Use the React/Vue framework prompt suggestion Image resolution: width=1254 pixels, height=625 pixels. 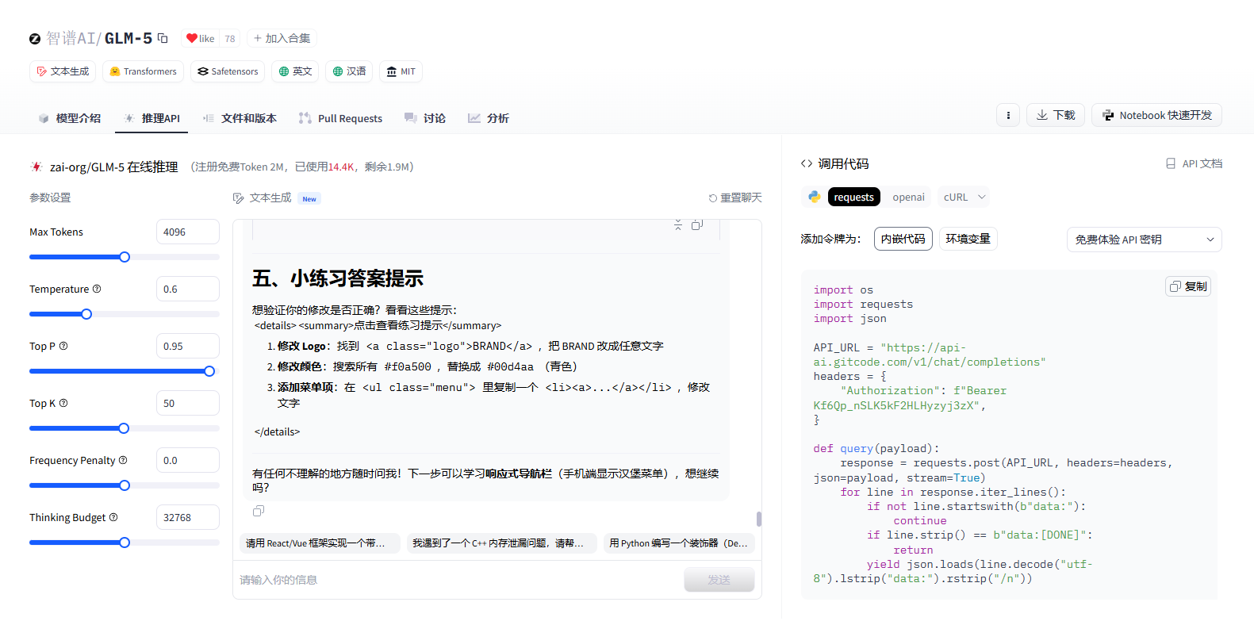pyautogui.click(x=320, y=543)
